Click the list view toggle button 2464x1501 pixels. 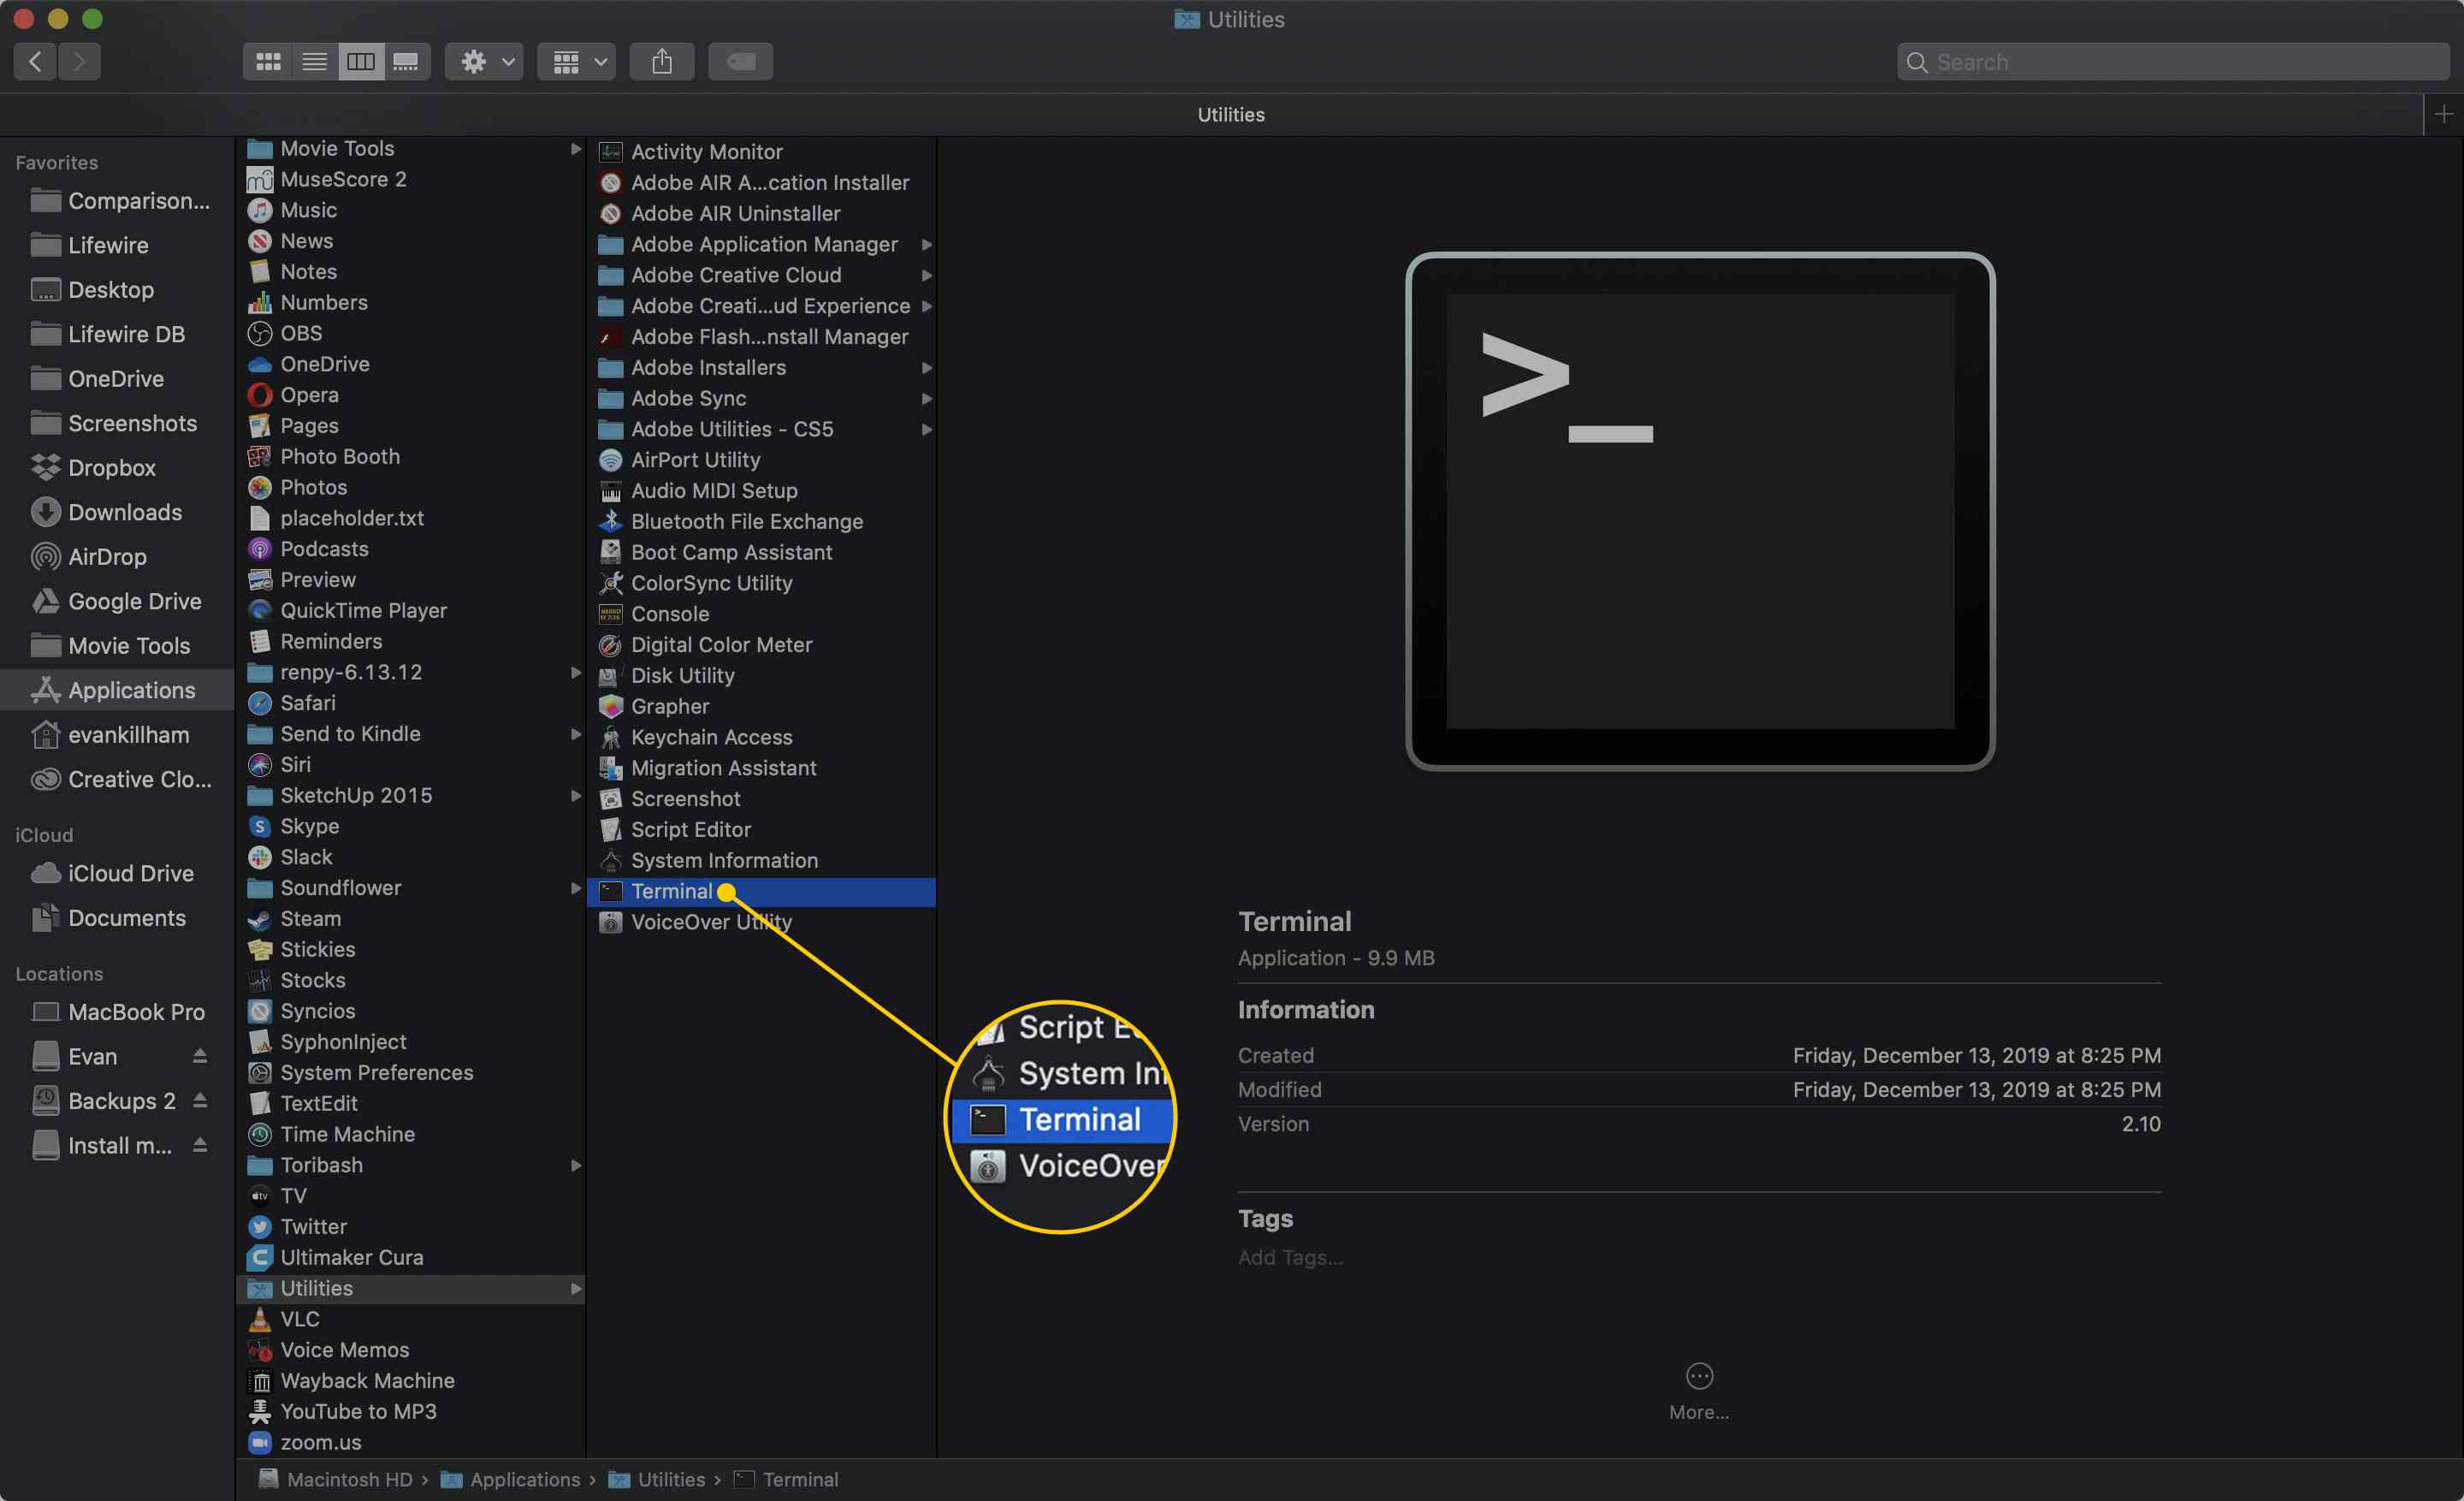pos(311,62)
